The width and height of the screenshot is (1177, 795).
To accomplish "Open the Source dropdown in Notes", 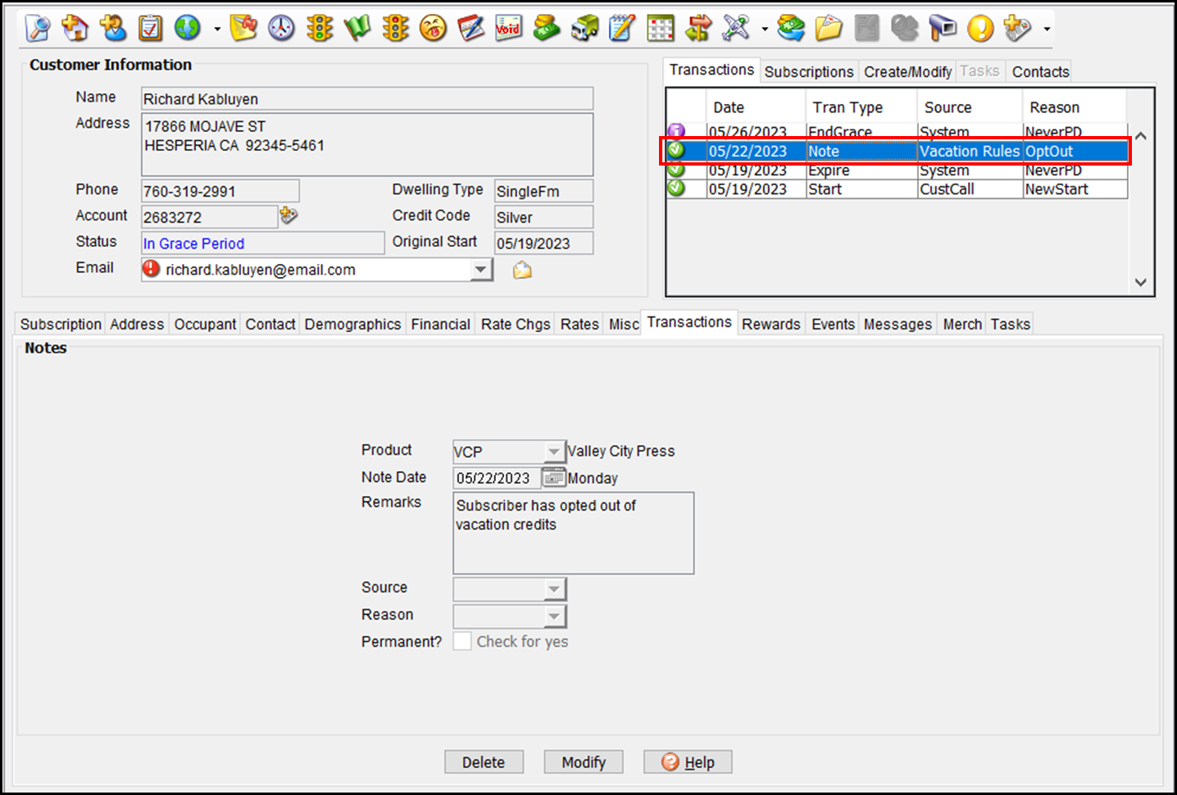I will [x=554, y=588].
